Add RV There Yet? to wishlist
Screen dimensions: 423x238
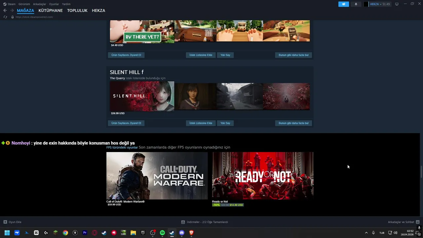coord(201,55)
